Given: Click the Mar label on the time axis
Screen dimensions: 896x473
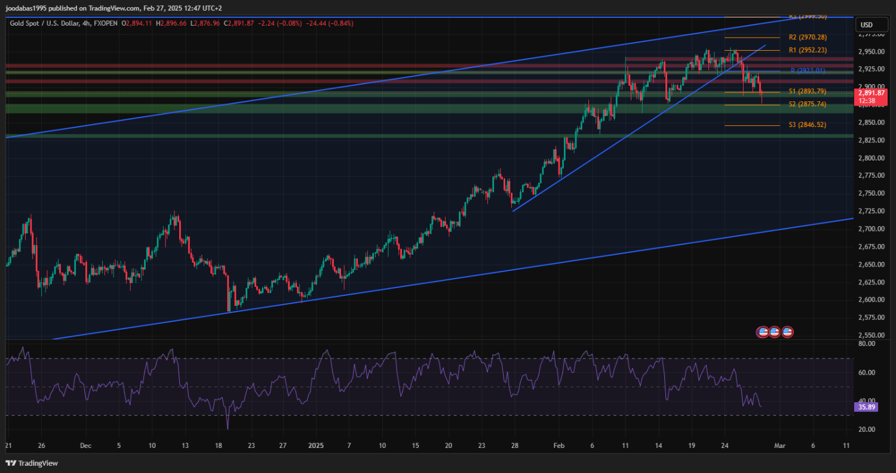Looking at the screenshot, I should point(779,446).
